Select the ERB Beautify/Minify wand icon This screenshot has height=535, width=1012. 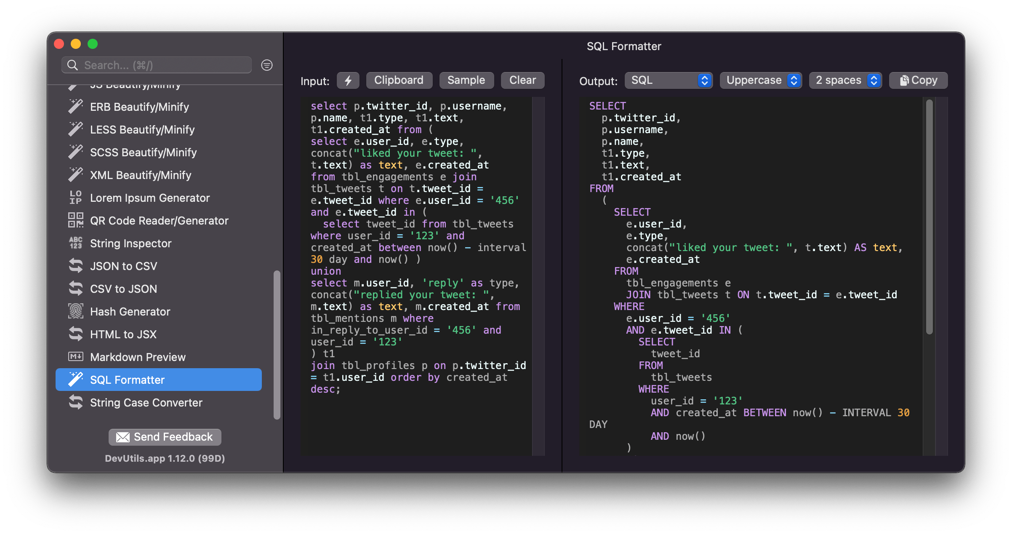pos(75,107)
